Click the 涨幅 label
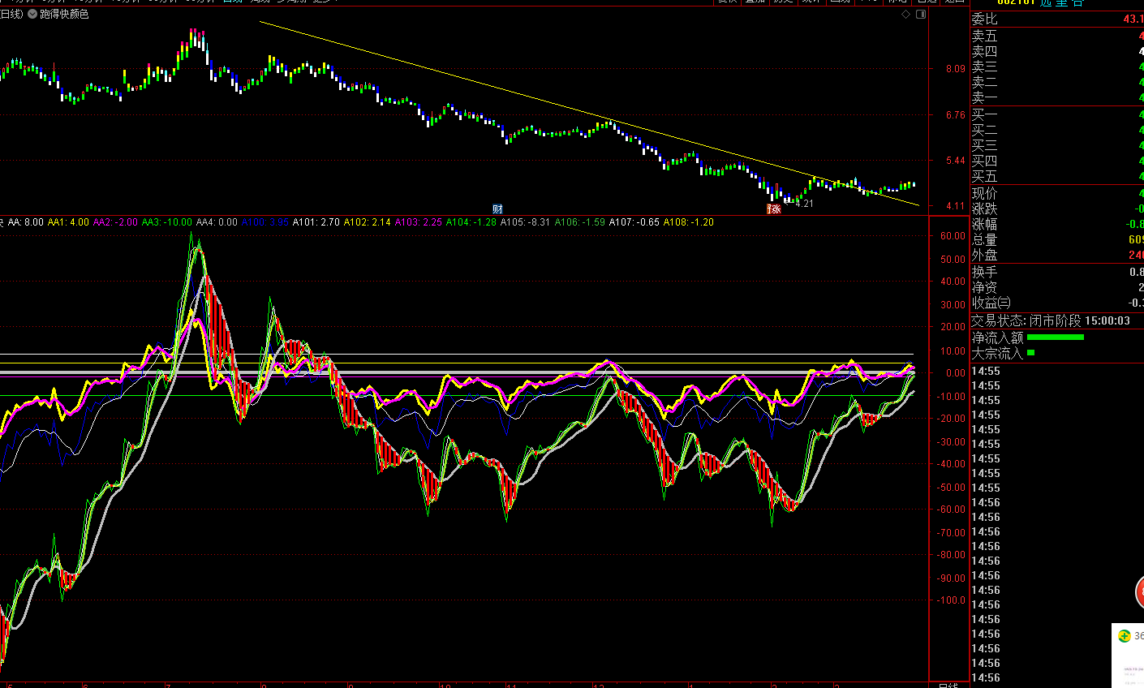Screen dimensions: 1144x688 click(984, 224)
